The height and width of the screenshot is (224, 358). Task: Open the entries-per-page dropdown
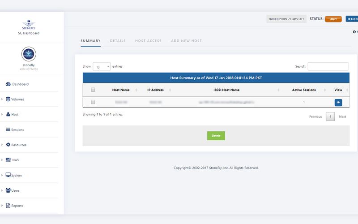click(x=102, y=67)
